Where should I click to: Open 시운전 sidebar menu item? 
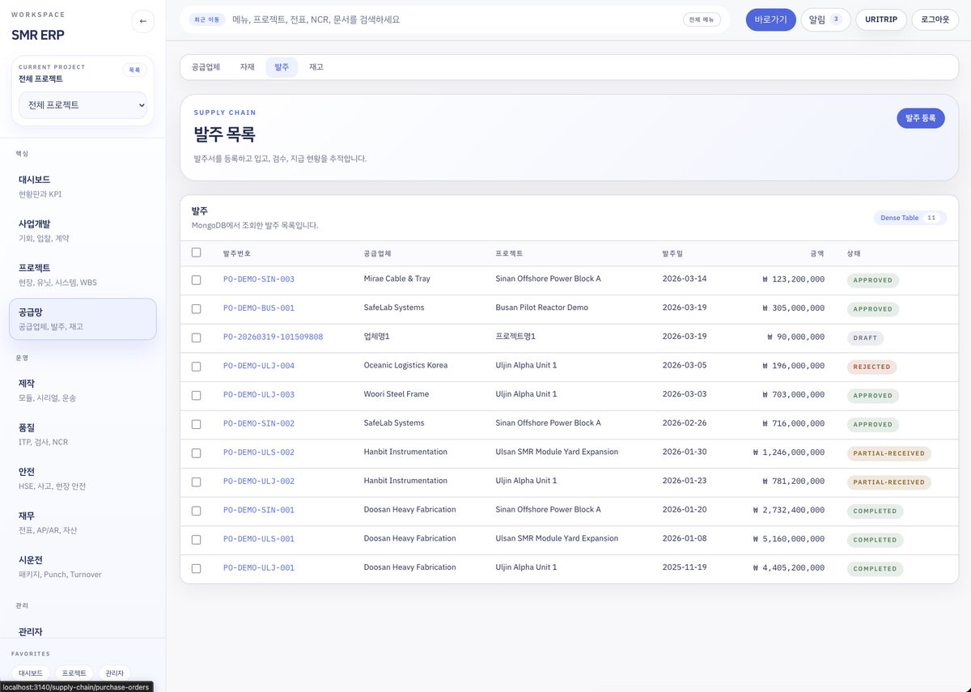coord(83,567)
